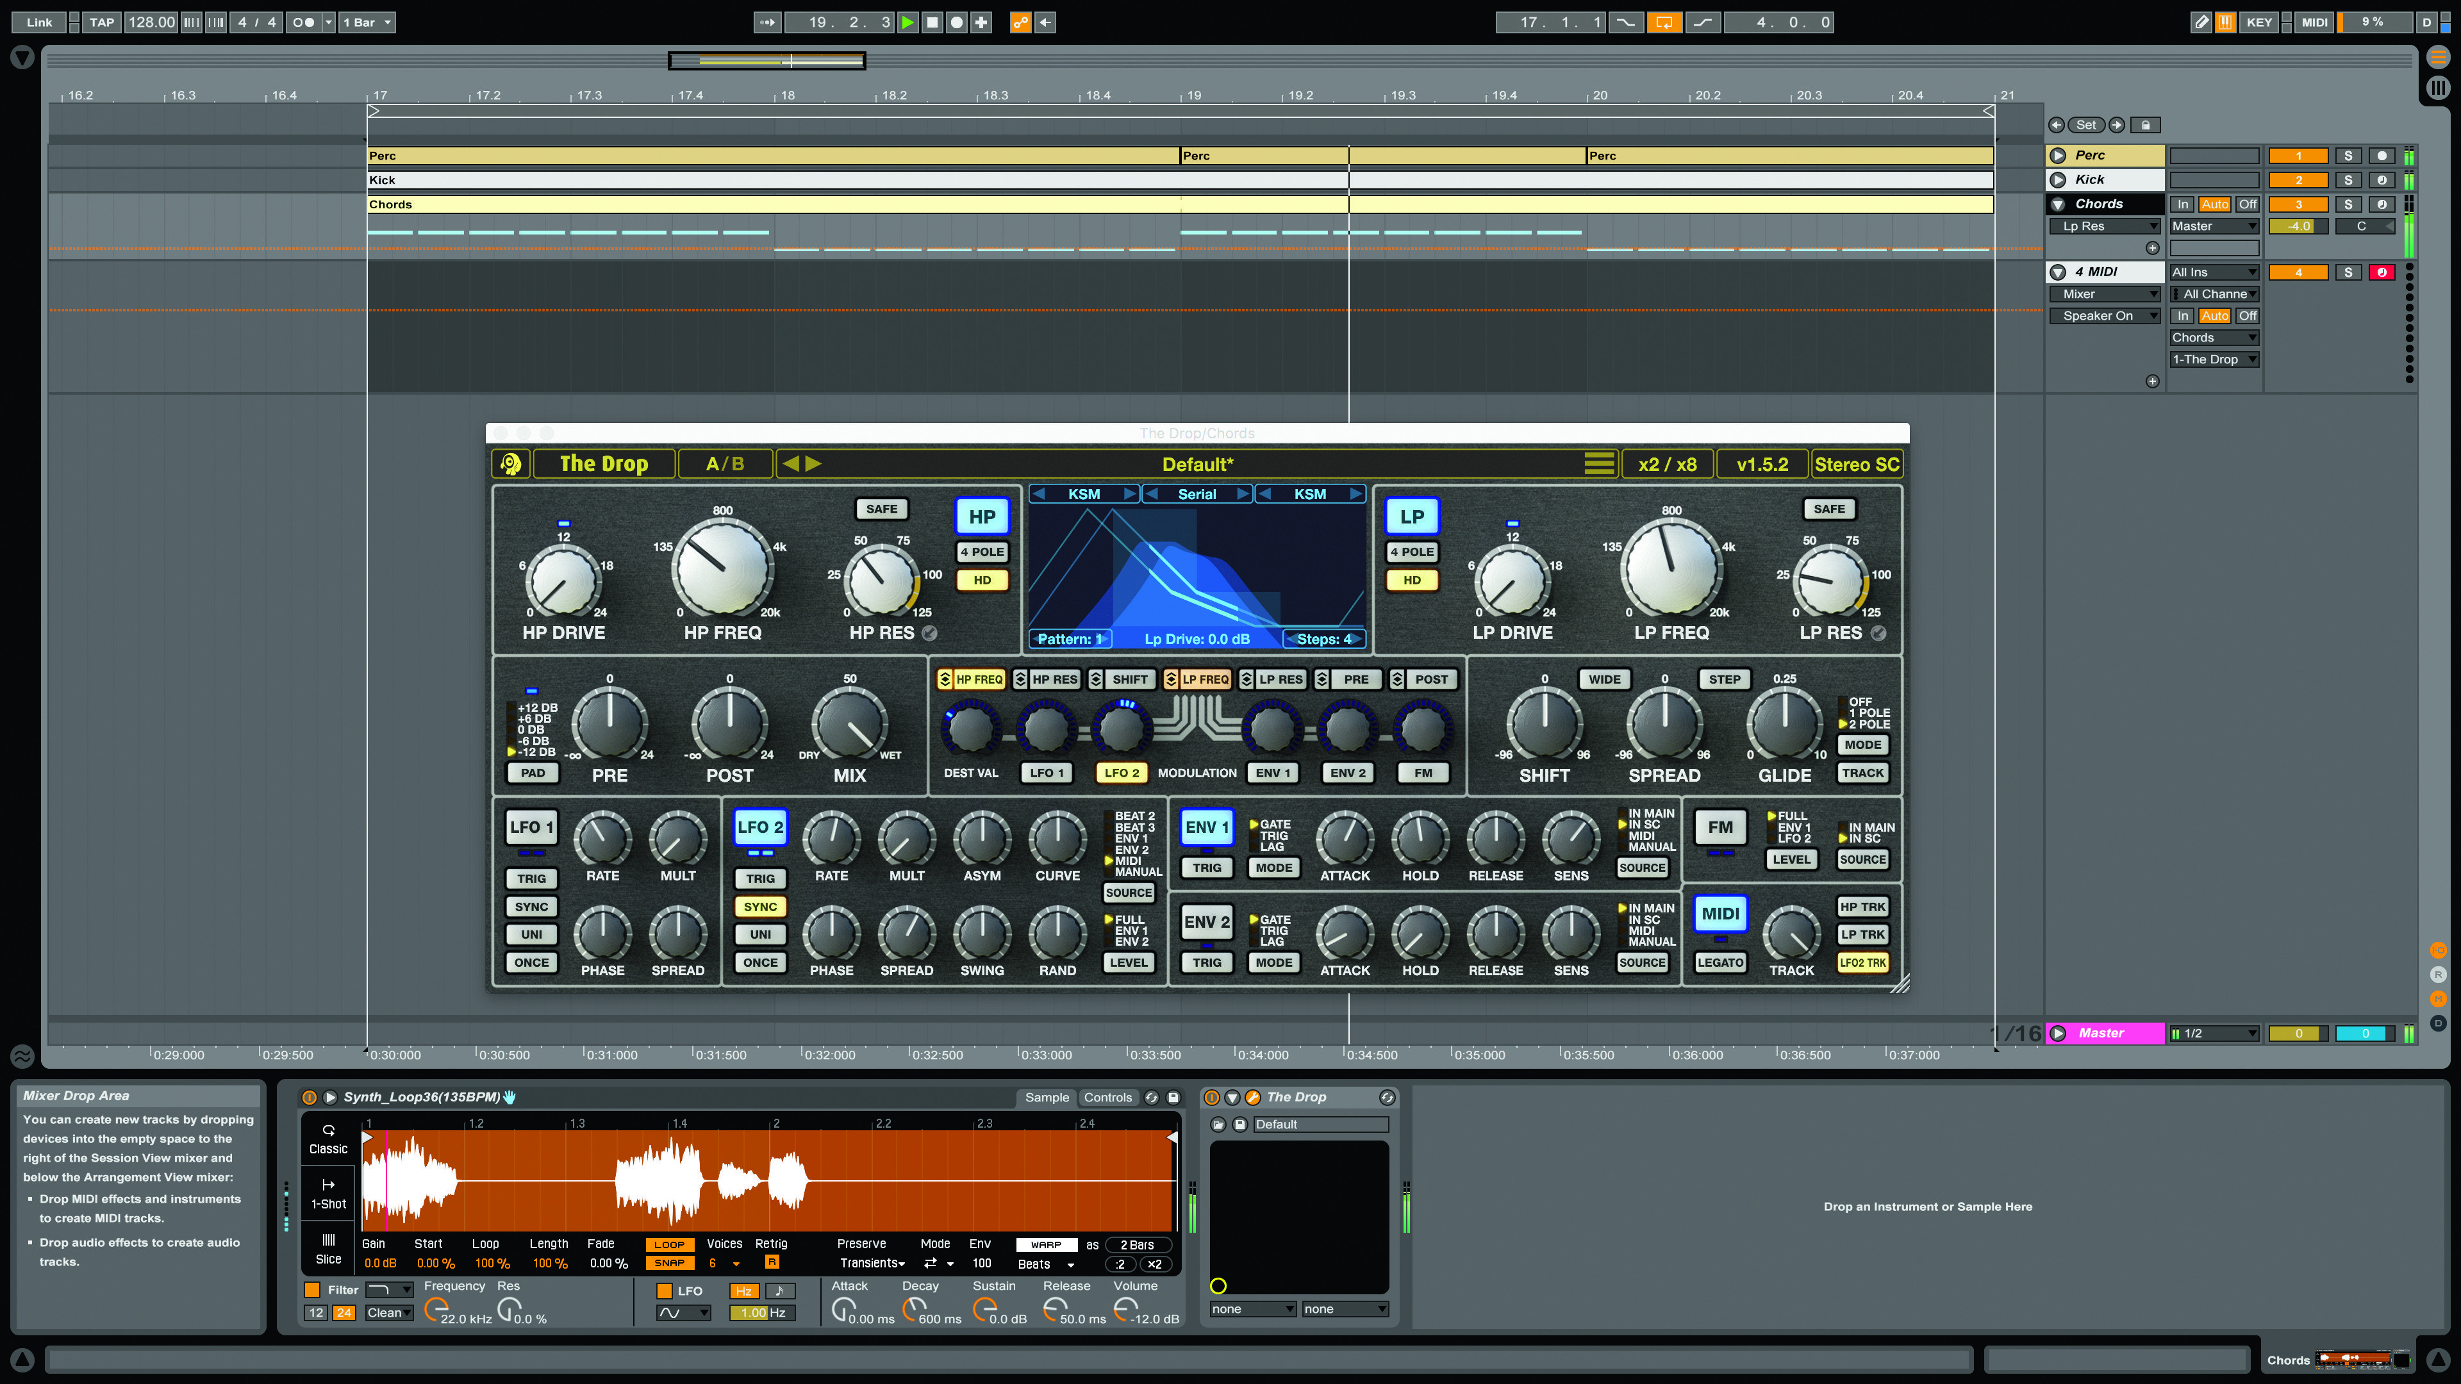Toggle the MIDI button in The Drop

coord(1721,914)
